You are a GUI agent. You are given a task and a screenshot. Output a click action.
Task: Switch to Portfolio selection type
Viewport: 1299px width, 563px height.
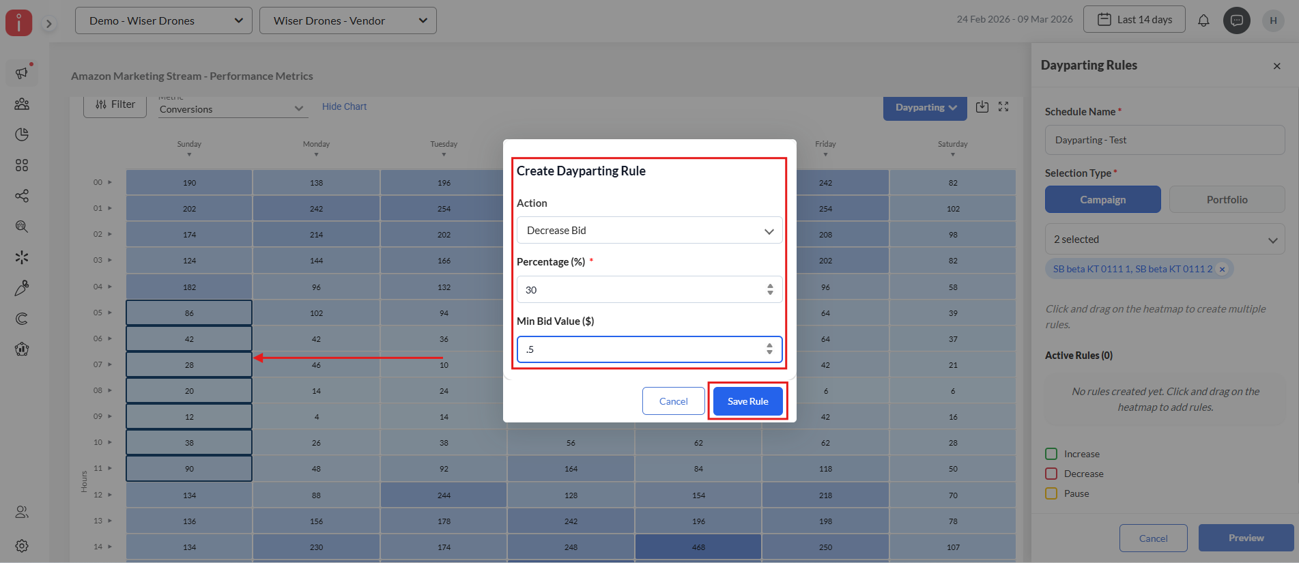pyautogui.click(x=1227, y=199)
